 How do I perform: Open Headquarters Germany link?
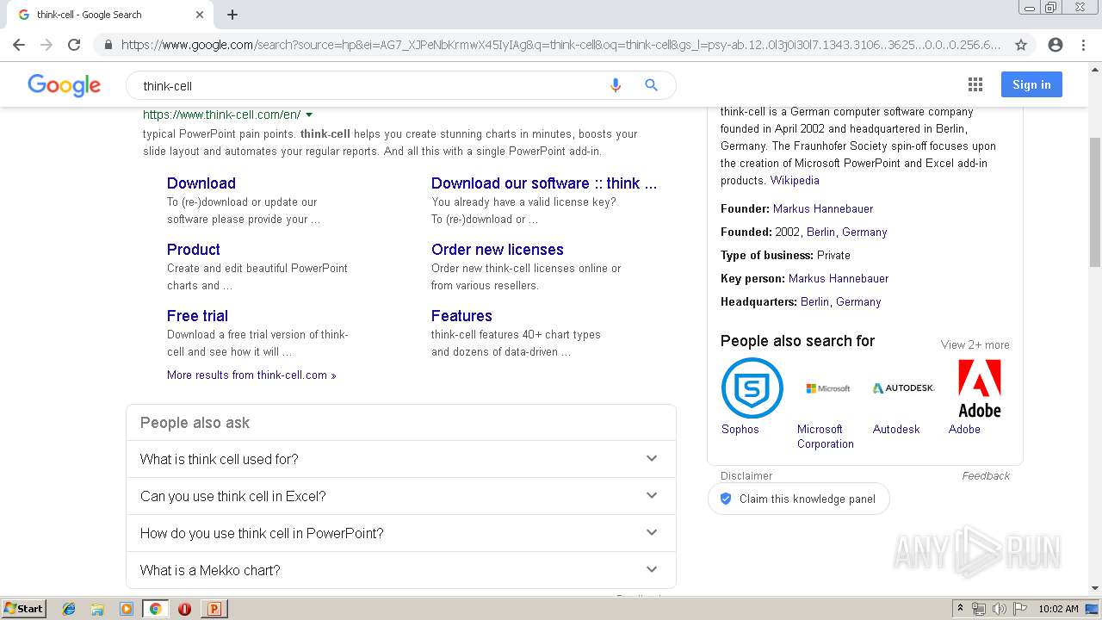858,301
